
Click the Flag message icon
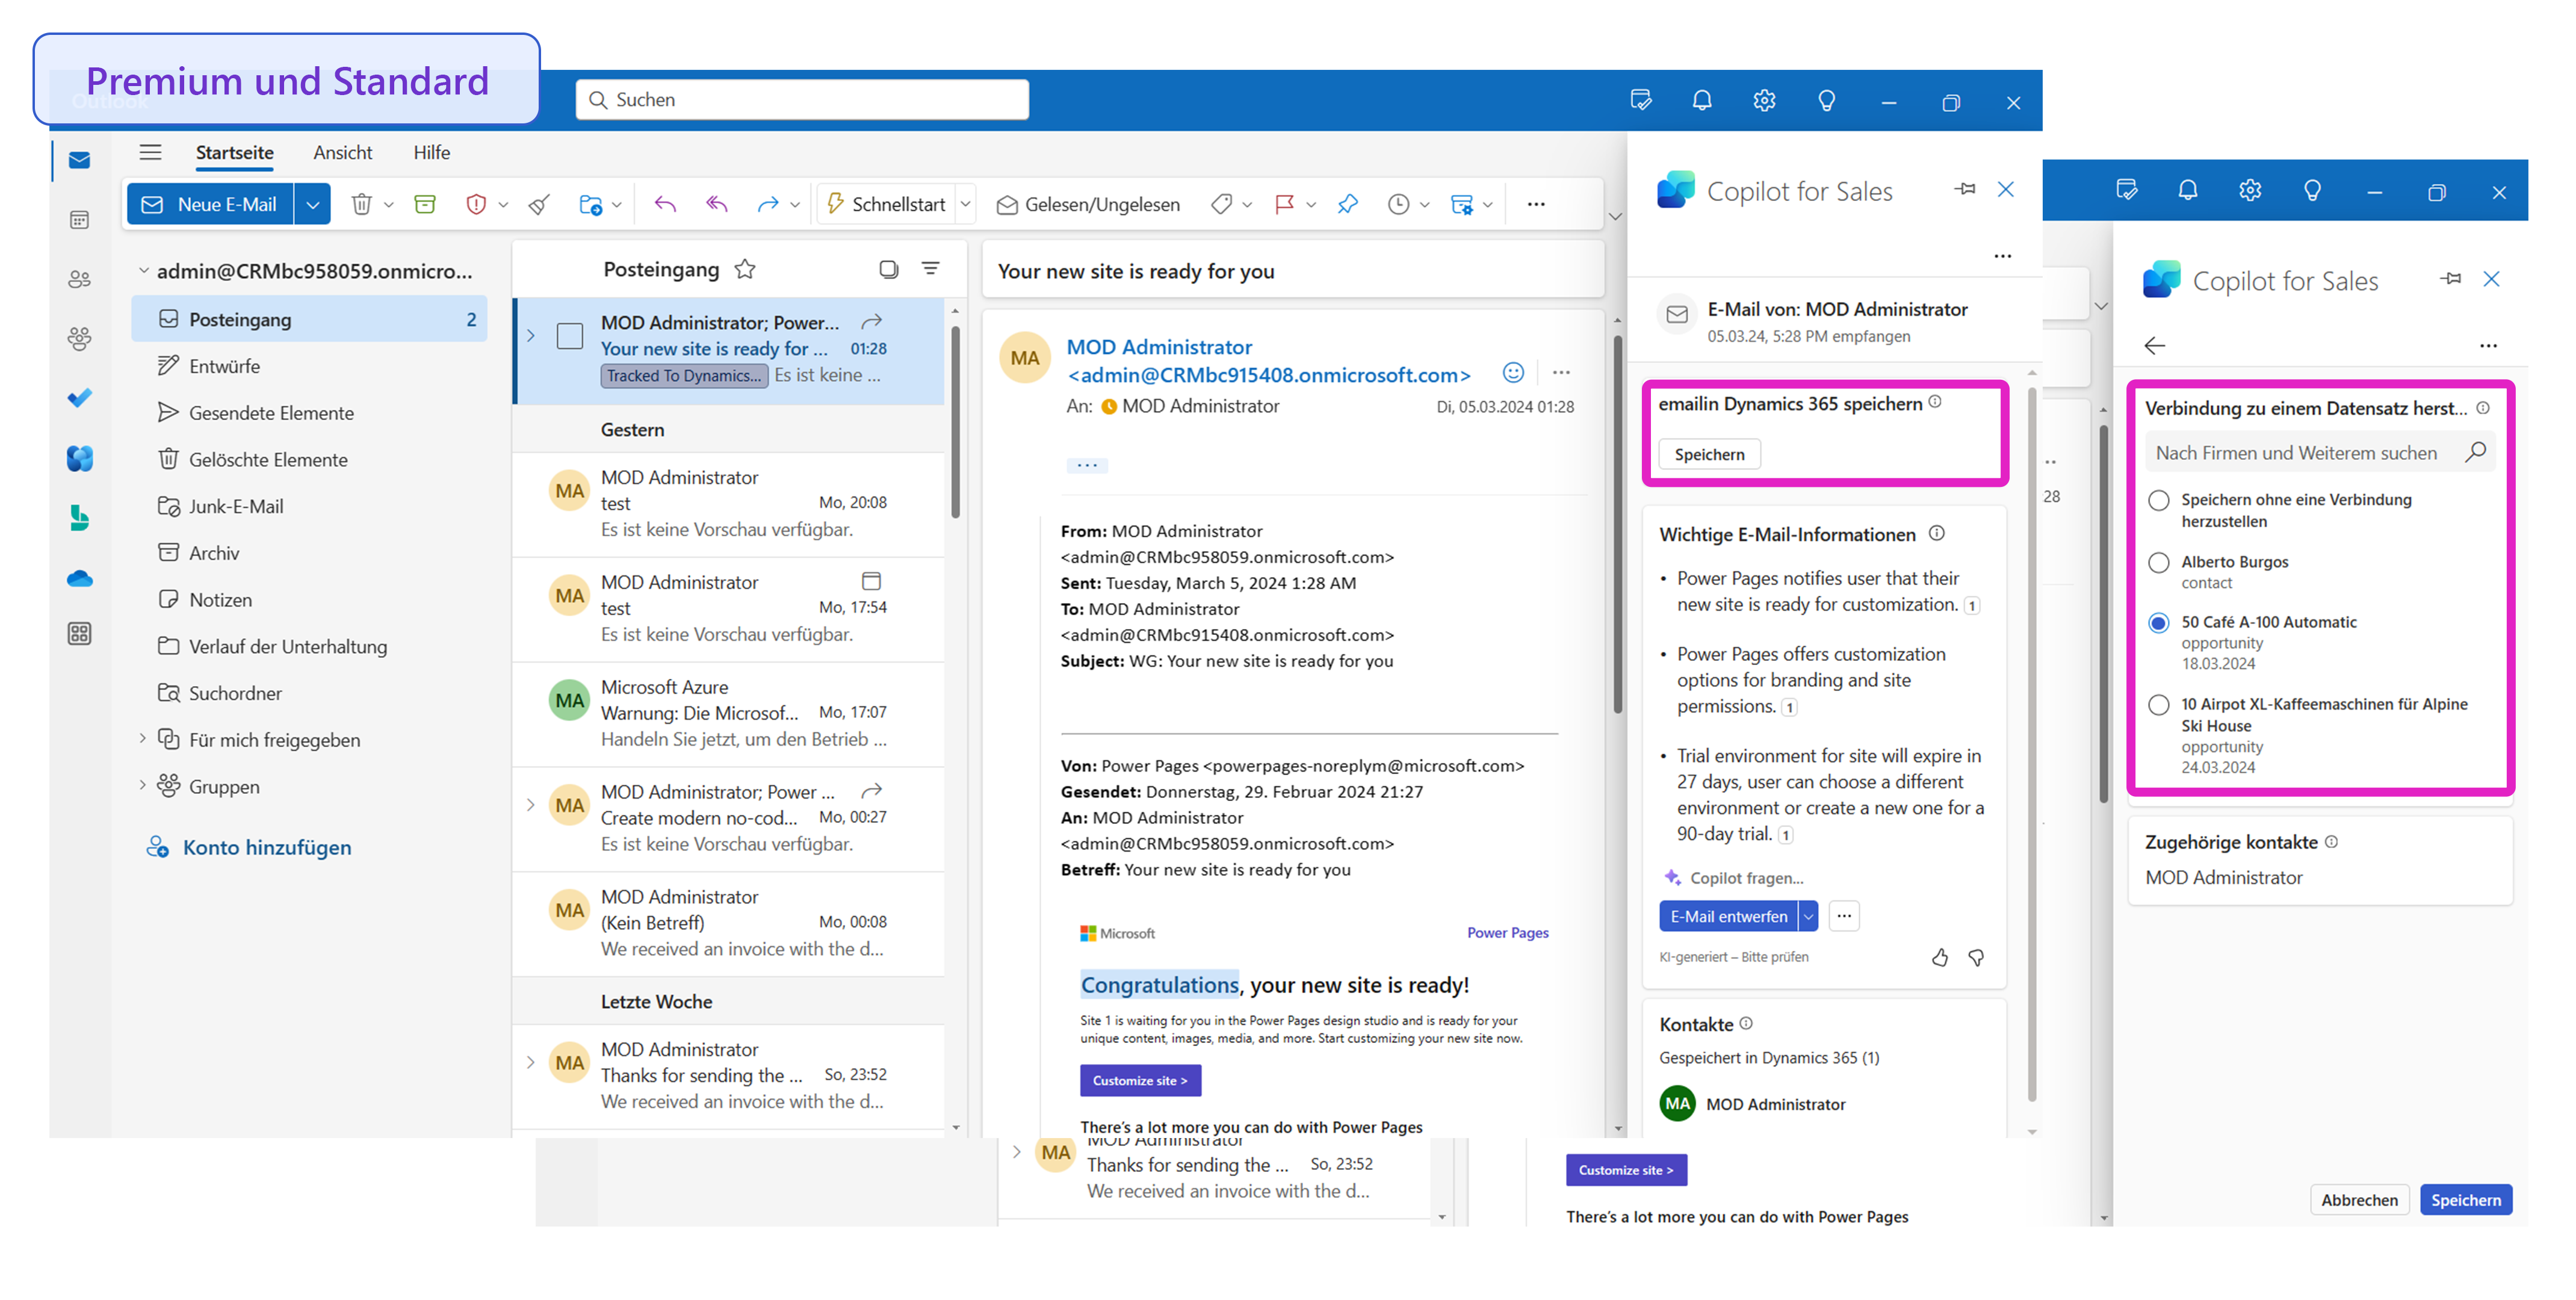tap(1284, 204)
